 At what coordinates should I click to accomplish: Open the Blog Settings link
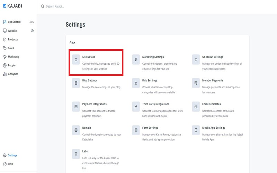click(90, 81)
